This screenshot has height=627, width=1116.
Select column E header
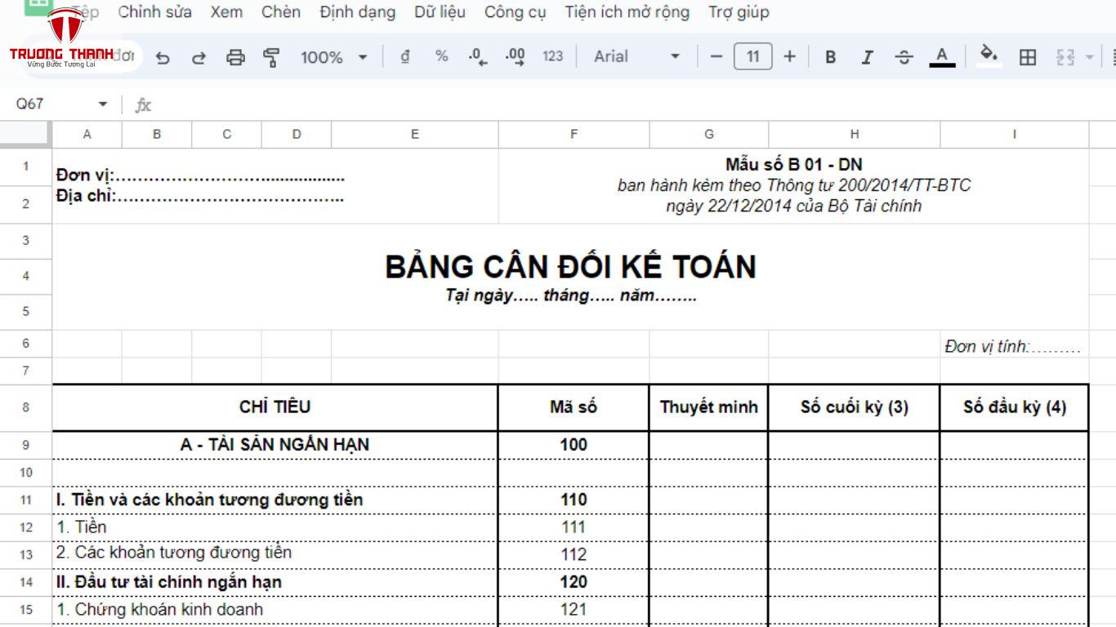click(x=415, y=135)
